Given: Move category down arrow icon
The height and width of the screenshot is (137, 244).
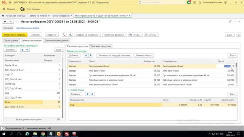Looking at the screenshot, I should coord(27,50).
